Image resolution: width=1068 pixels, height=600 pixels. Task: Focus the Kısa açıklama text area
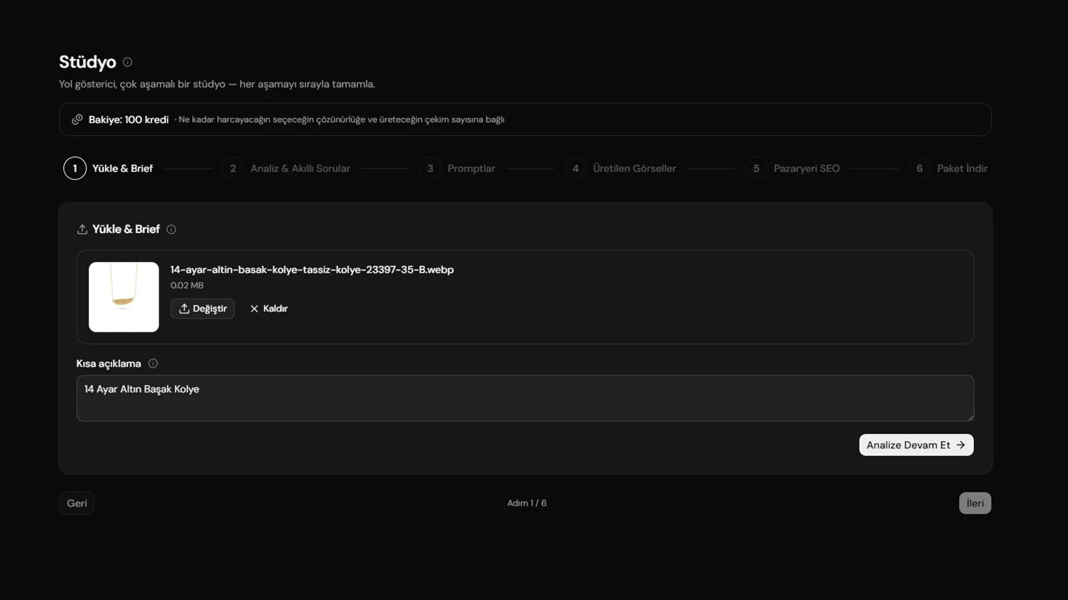click(x=525, y=398)
